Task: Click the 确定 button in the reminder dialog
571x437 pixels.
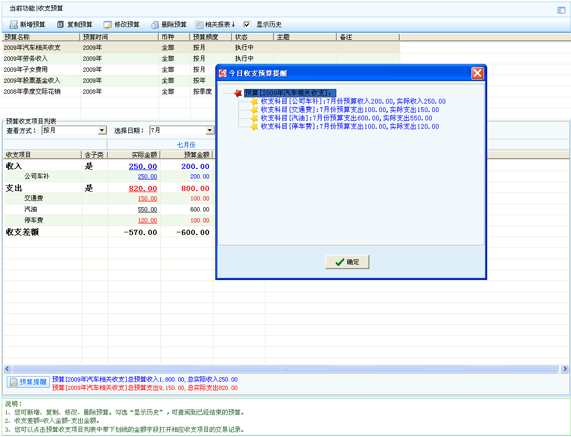Action: [x=347, y=262]
